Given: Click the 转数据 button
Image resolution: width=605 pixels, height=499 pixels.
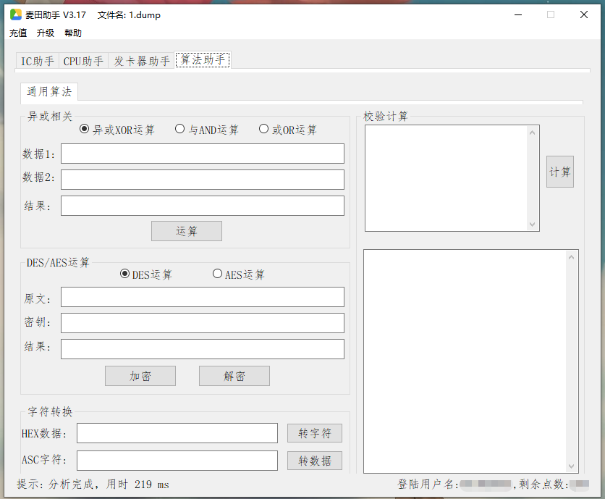Looking at the screenshot, I should tap(314, 461).
